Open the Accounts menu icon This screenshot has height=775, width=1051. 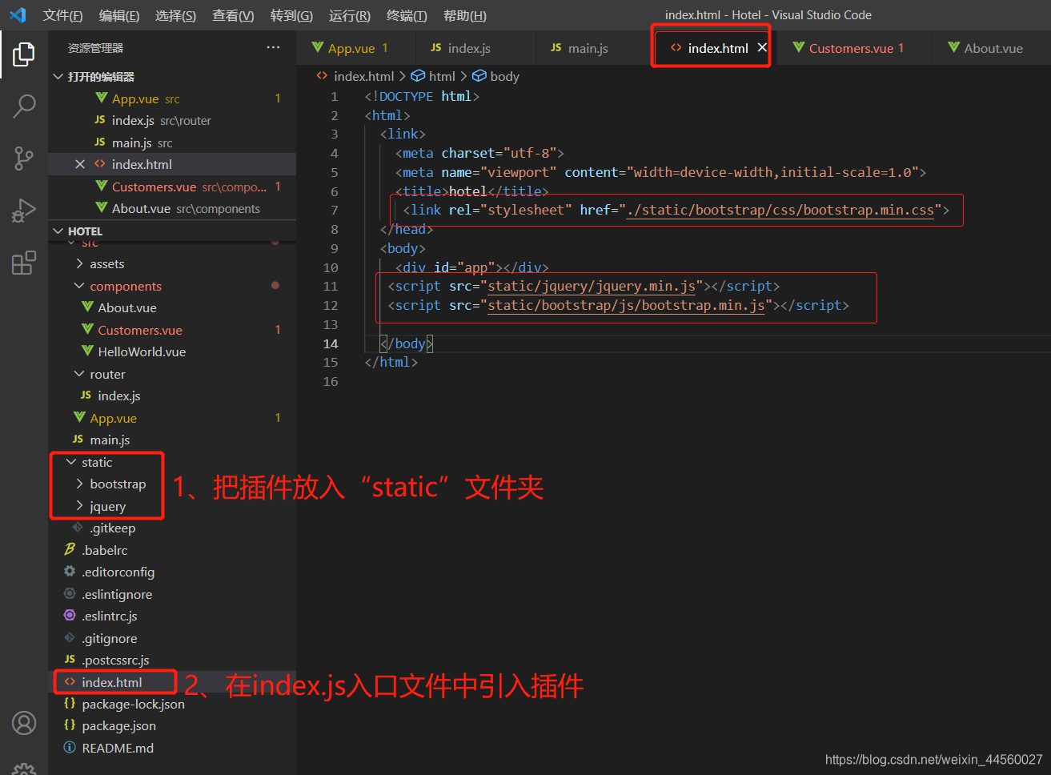pos(24,723)
